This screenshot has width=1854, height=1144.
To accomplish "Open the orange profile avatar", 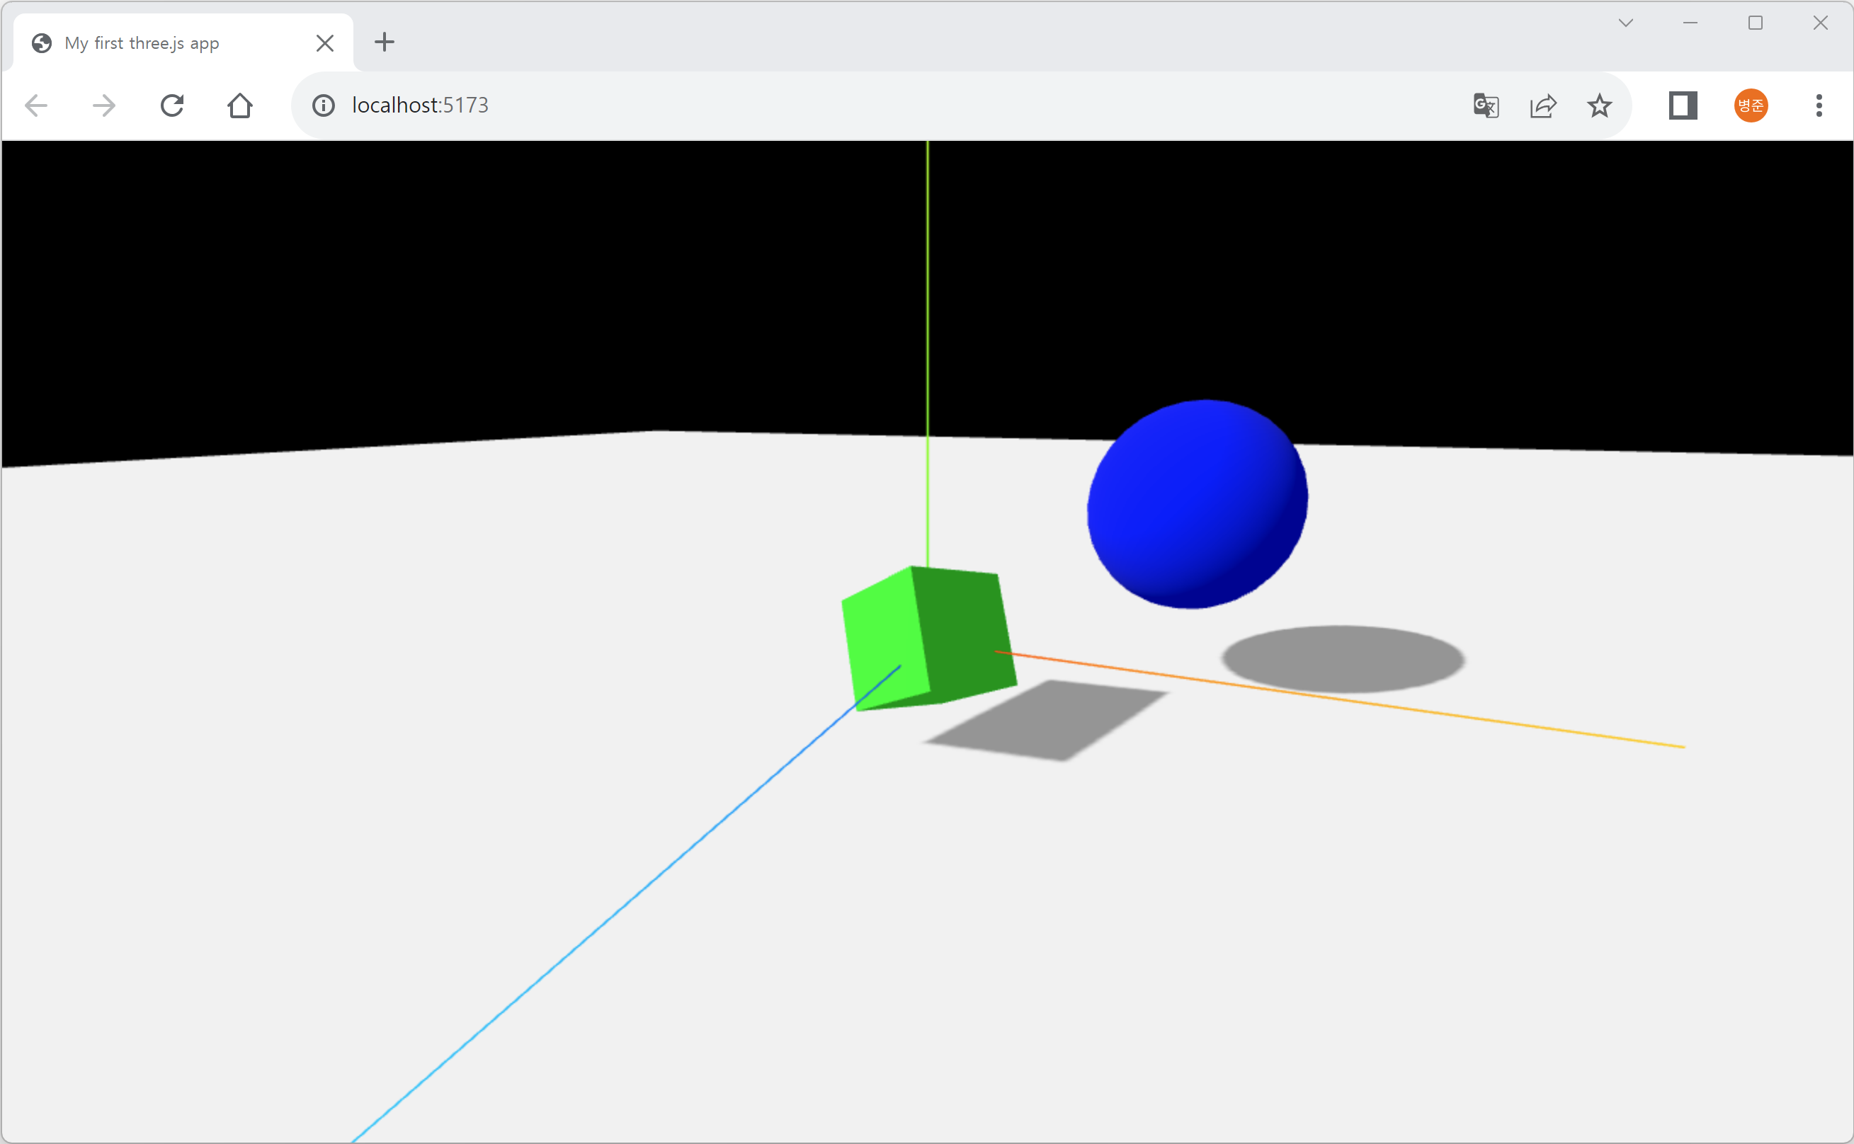I will coord(1751,105).
